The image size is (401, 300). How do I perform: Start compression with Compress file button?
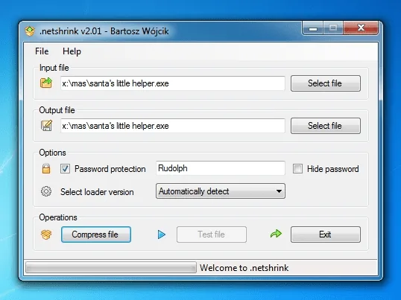coord(96,234)
